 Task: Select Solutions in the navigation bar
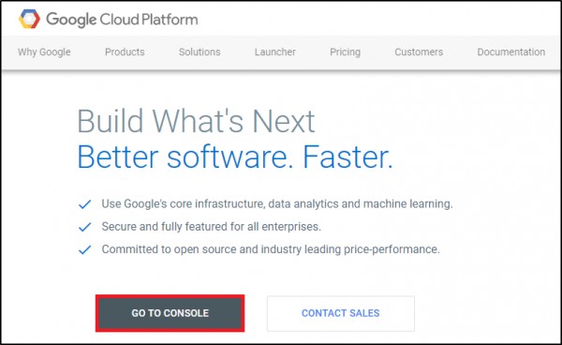(200, 52)
